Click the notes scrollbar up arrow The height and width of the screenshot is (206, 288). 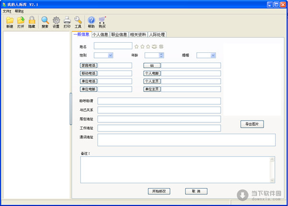[x=272, y=159]
